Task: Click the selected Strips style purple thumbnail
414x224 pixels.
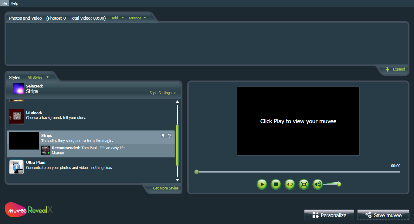Action: coord(19,89)
